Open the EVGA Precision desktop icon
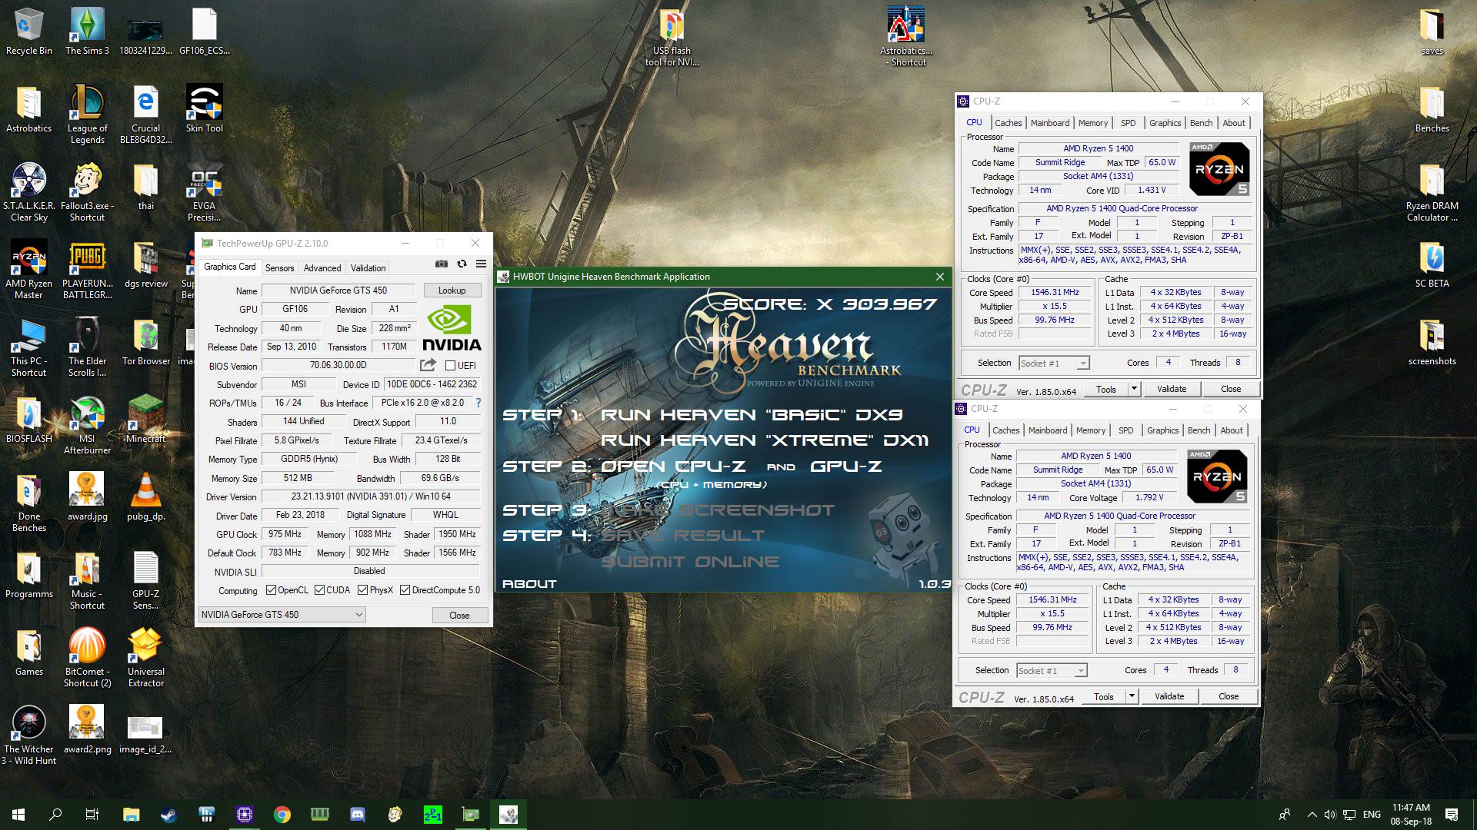This screenshot has height=830, width=1477. coord(204,192)
